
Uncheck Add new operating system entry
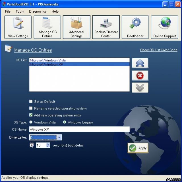(31, 115)
